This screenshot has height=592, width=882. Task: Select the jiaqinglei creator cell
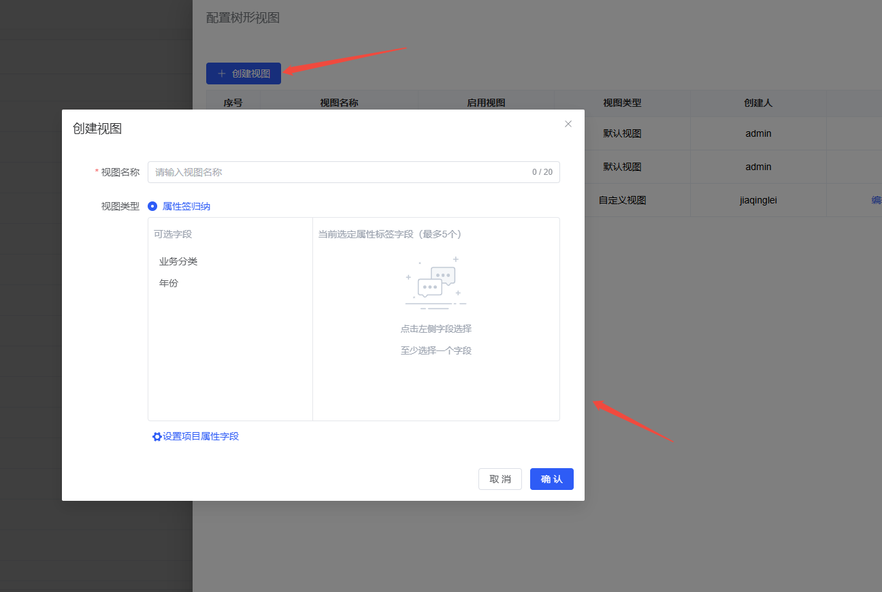[x=758, y=200]
